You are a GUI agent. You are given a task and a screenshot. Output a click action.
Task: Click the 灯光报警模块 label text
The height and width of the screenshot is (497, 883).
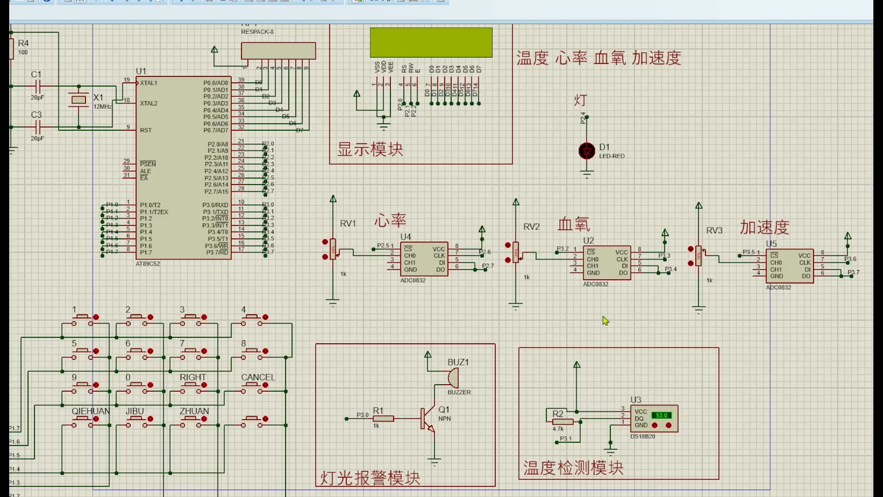pyautogui.click(x=370, y=478)
